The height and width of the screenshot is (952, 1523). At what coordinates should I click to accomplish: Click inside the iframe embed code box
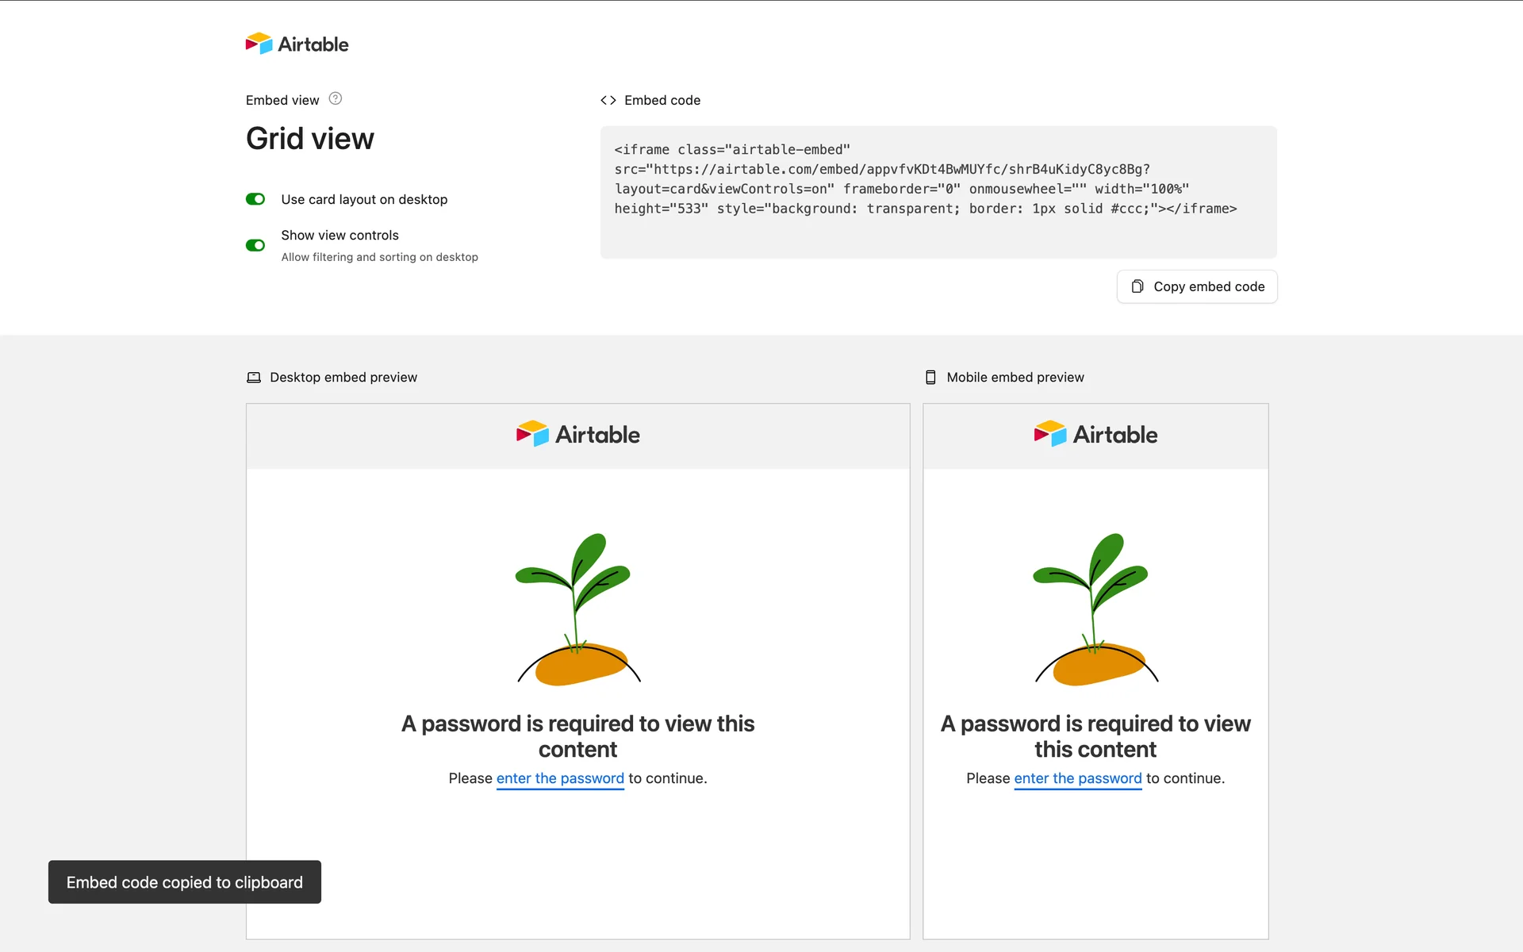tap(938, 191)
